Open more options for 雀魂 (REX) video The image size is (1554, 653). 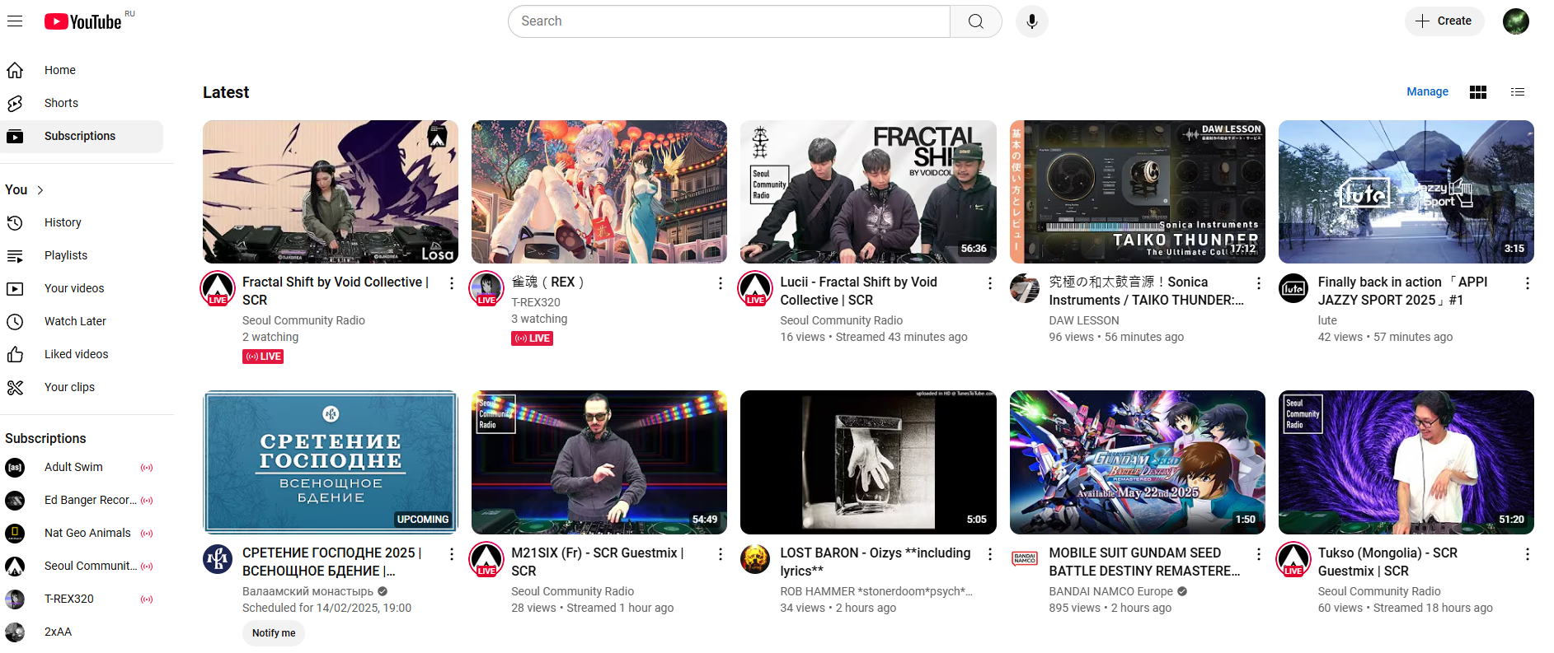click(x=721, y=283)
